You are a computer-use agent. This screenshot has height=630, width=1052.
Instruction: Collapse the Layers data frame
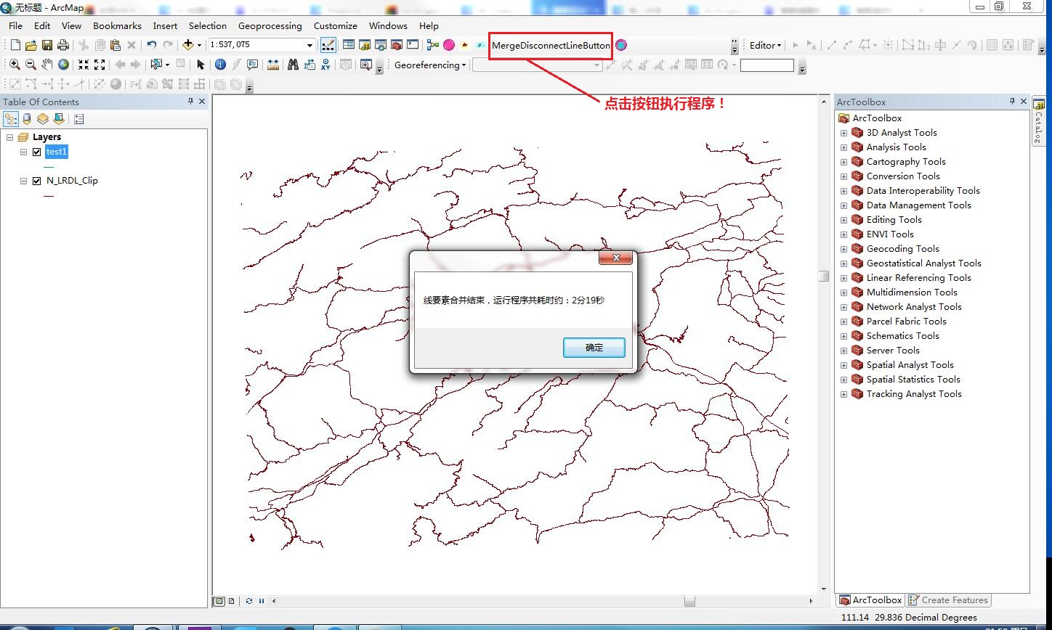[9, 137]
